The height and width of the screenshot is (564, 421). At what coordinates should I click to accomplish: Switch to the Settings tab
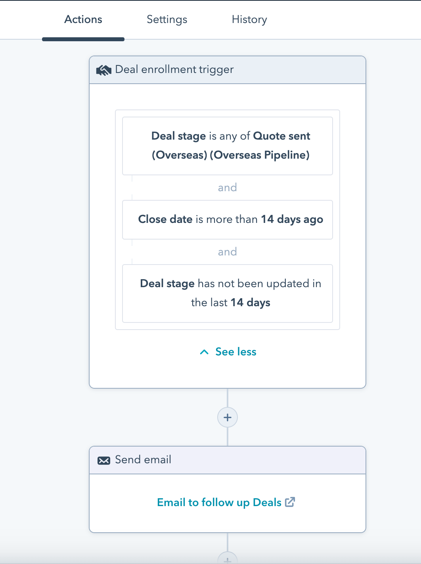point(167,19)
